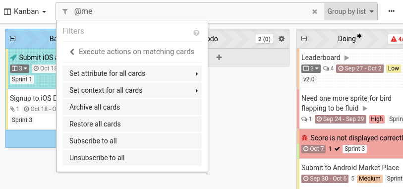Click Unsubscribe to all
The height and width of the screenshot is (189, 403).
point(132,158)
